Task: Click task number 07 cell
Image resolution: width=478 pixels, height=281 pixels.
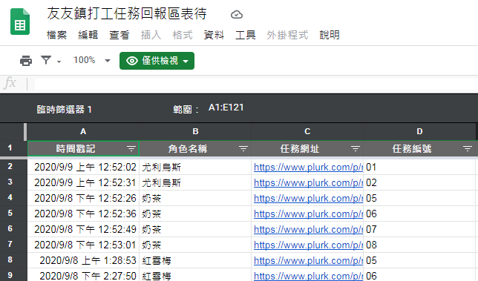Action: (419, 229)
